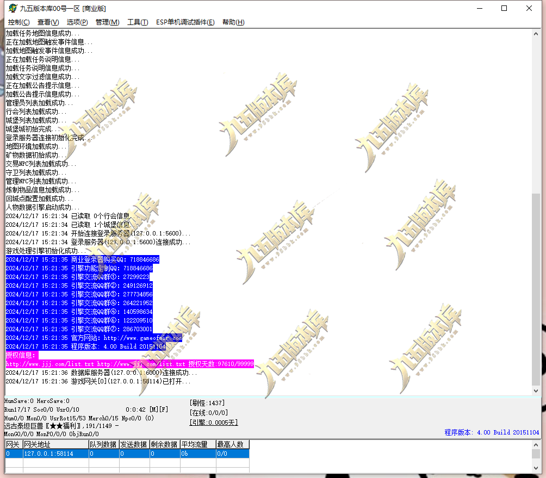The height and width of the screenshot is (478, 546).
Task: Click the magenta jjj.com/list.txt authorization line
Action: (x=130, y=364)
